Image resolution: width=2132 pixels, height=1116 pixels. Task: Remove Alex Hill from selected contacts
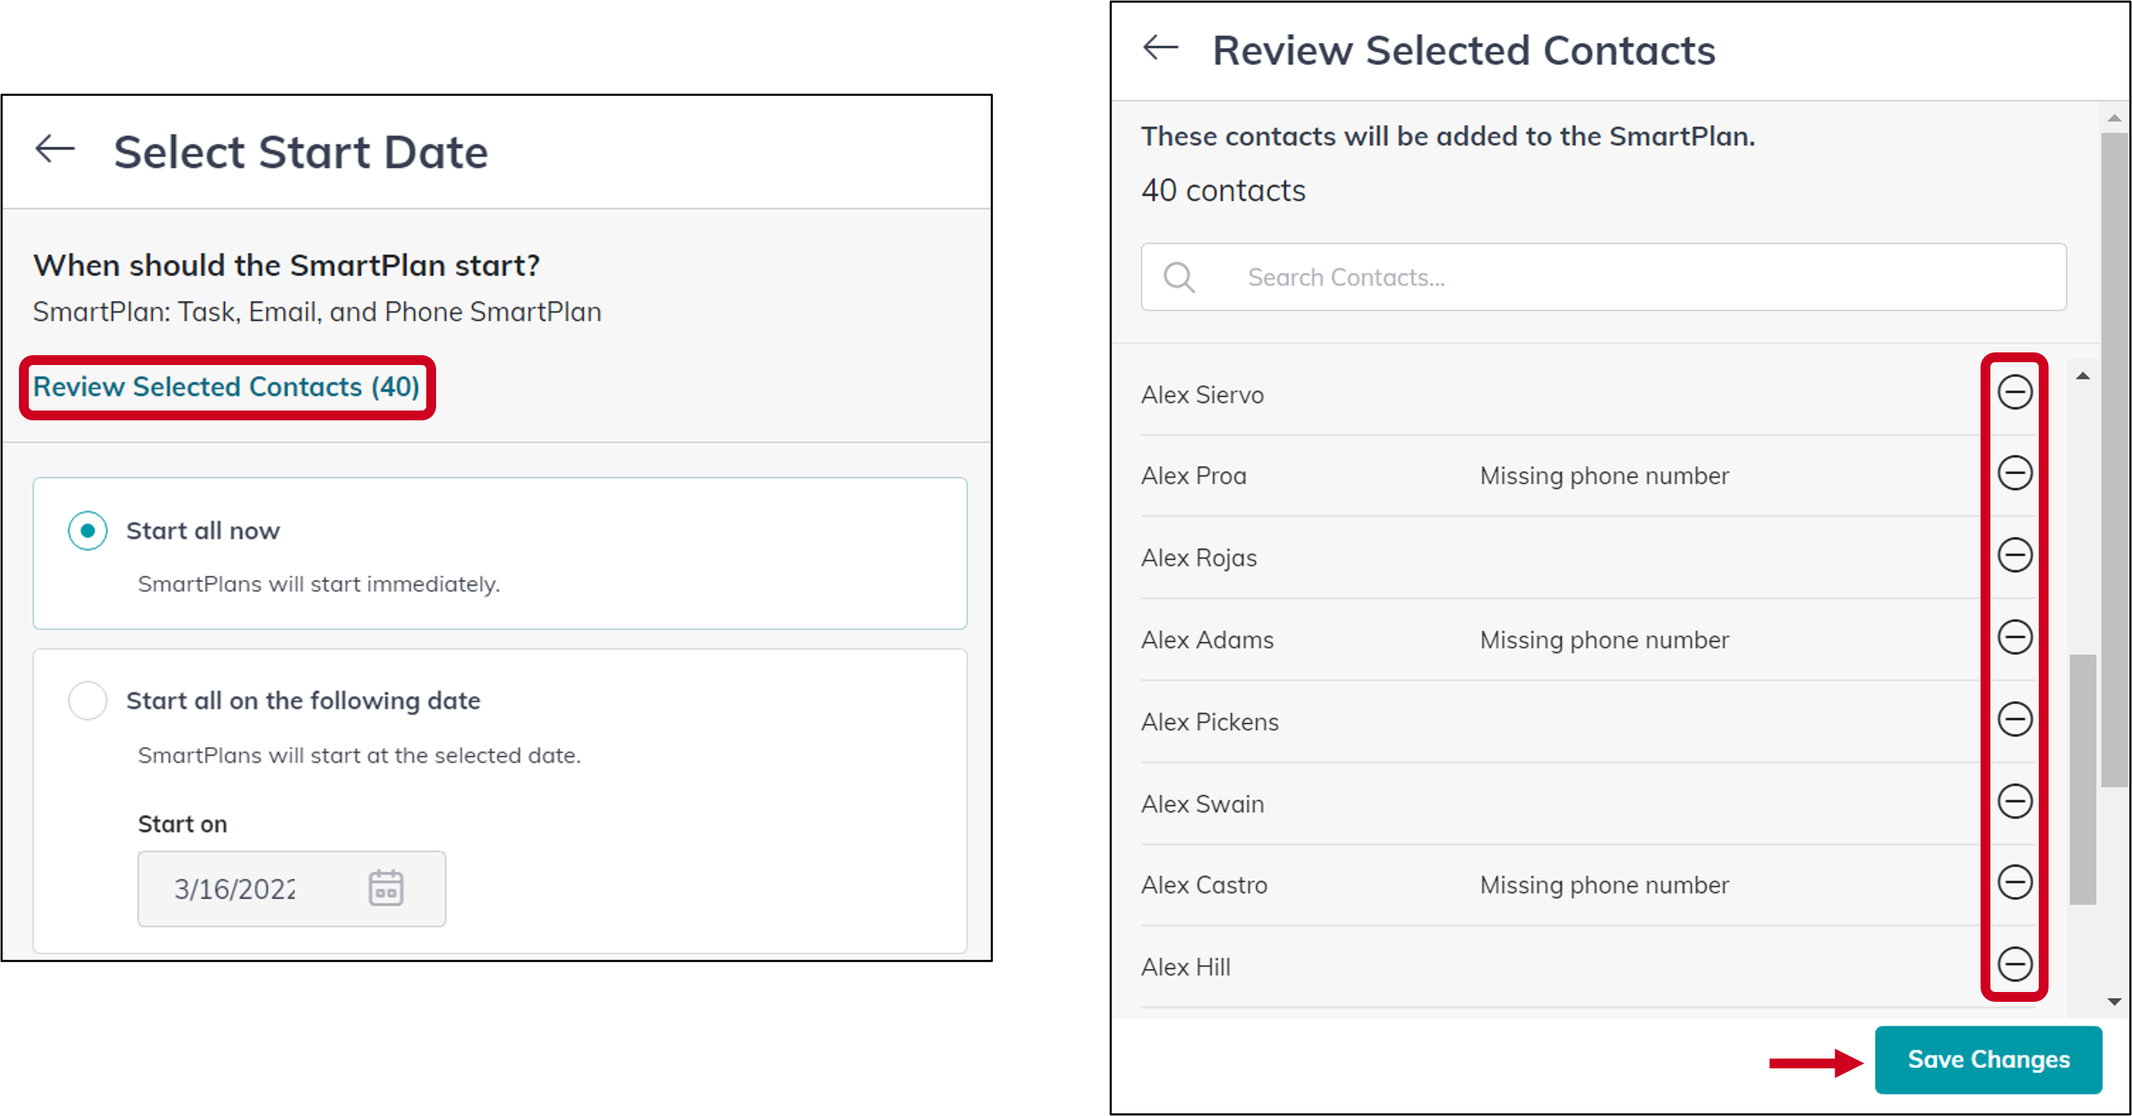(2014, 964)
